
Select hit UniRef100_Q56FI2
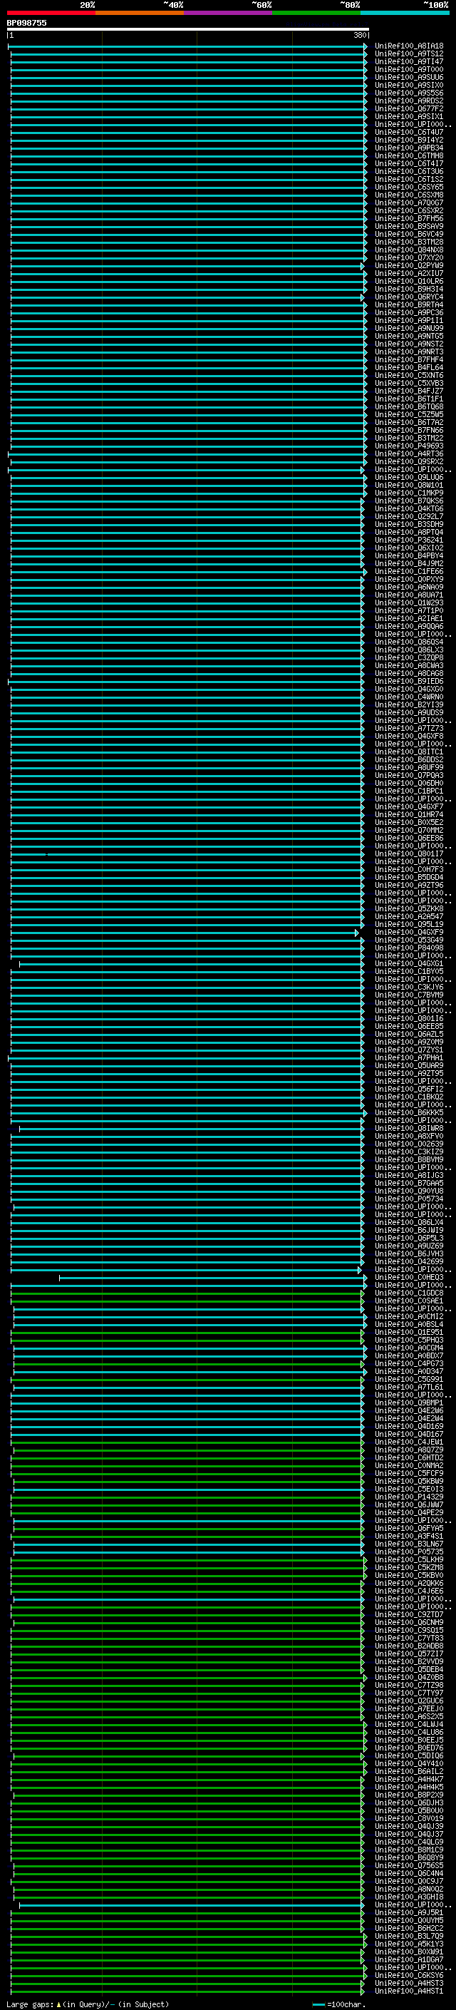[x=408, y=1089]
